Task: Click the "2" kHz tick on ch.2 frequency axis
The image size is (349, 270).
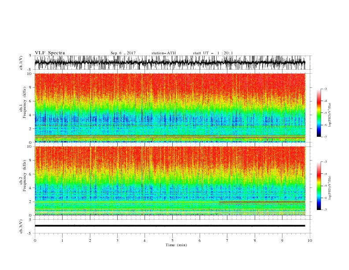Action: (31, 202)
